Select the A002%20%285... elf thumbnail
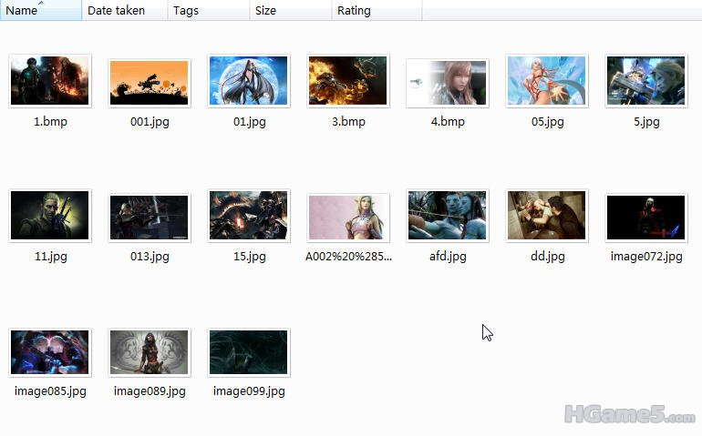 pyautogui.click(x=348, y=218)
